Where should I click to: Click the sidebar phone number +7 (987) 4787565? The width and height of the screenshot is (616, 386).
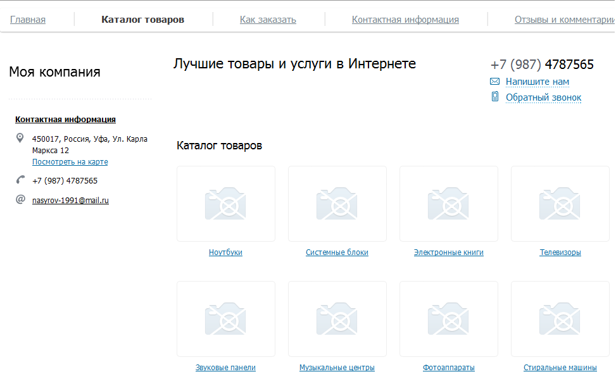[65, 180]
